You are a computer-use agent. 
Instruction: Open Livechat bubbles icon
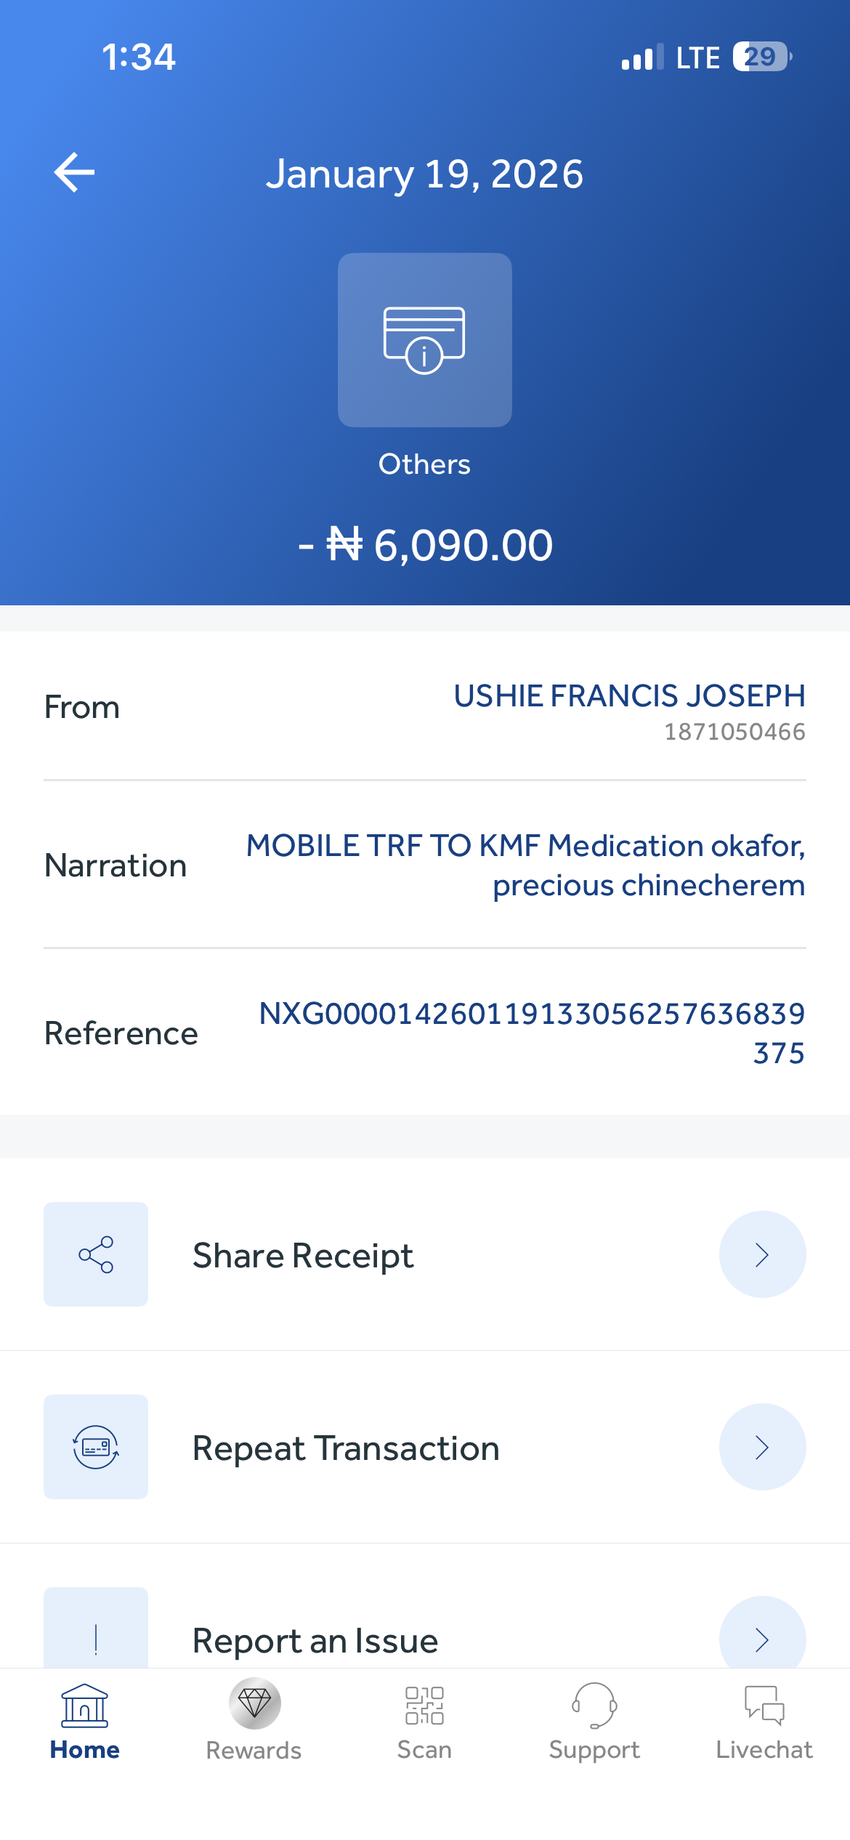pos(764,1706)
